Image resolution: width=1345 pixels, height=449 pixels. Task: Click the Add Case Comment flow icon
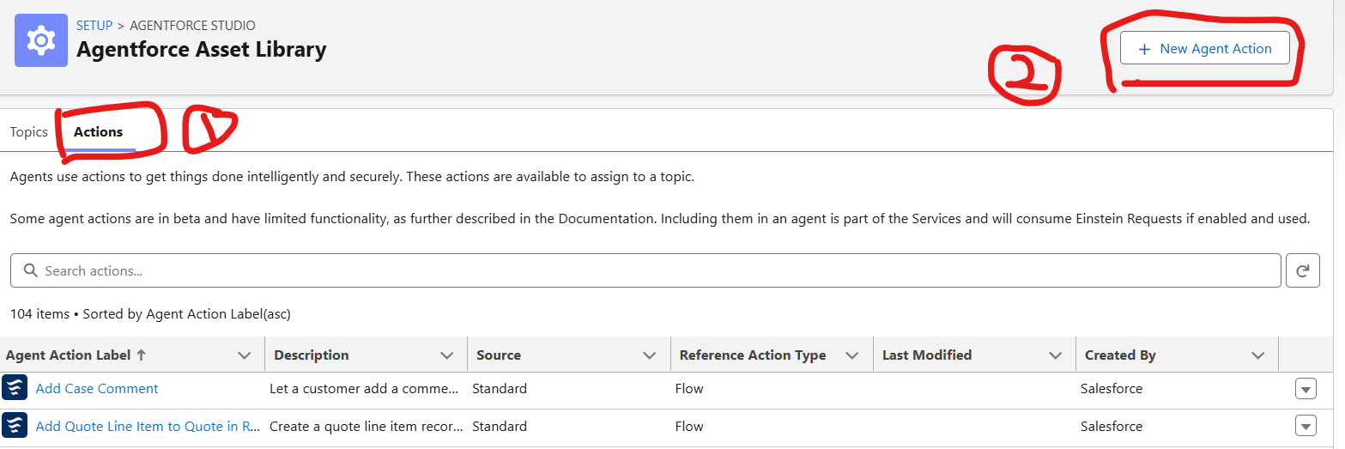(x=15, y=388)
